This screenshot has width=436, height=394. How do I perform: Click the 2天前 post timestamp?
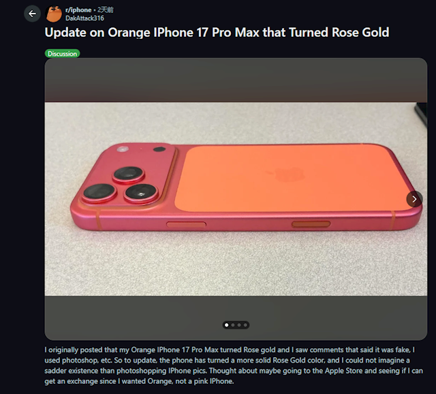106,10
